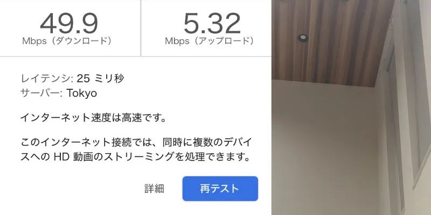
Task: Click the 同時に複数のデバイス text line
Action: point(207,142)
